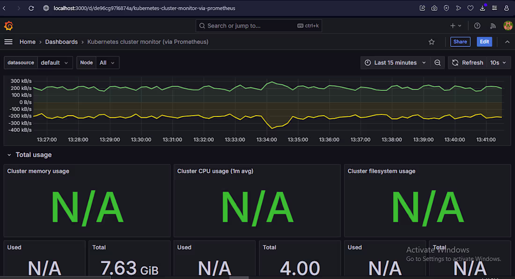
Task: Click the site info globe icon
Action: tap(46, 8)
